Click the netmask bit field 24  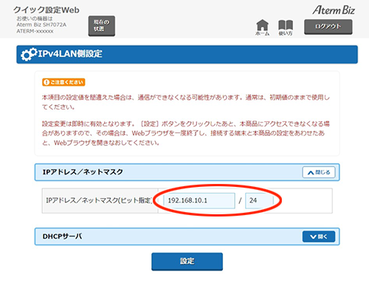click(259, 200)
